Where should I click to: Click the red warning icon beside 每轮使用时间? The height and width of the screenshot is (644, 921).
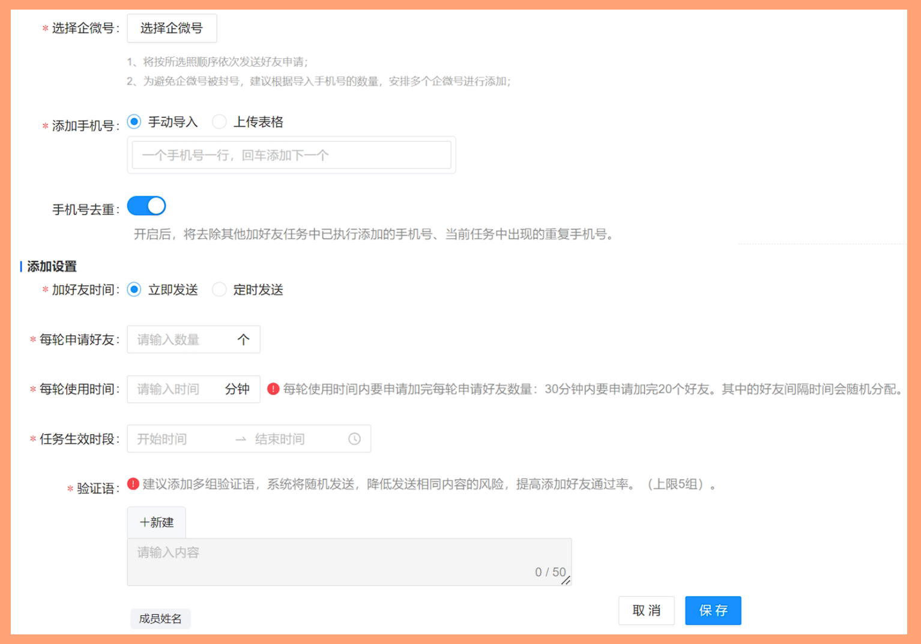pos(273,389)
